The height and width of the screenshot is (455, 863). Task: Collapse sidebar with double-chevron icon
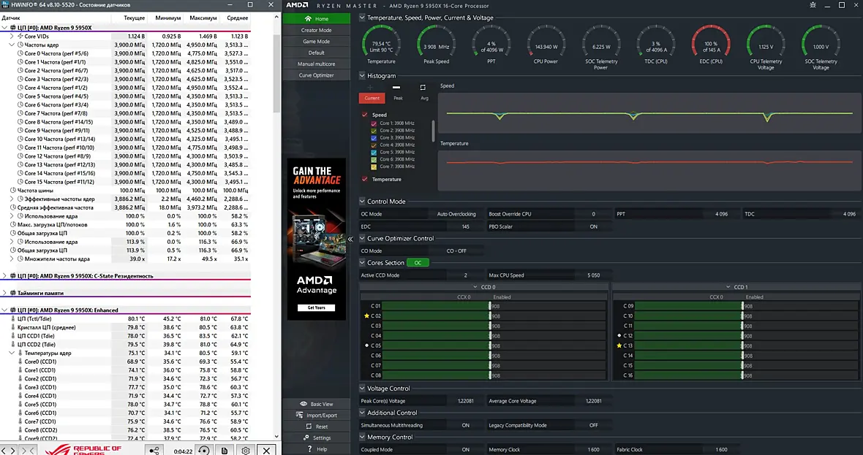pos(350,239)
